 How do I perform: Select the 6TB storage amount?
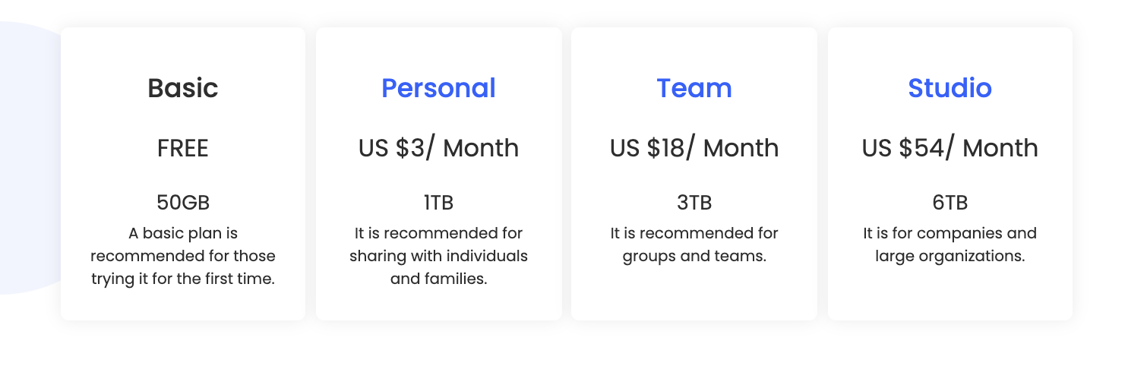click(x=950, y=203)
